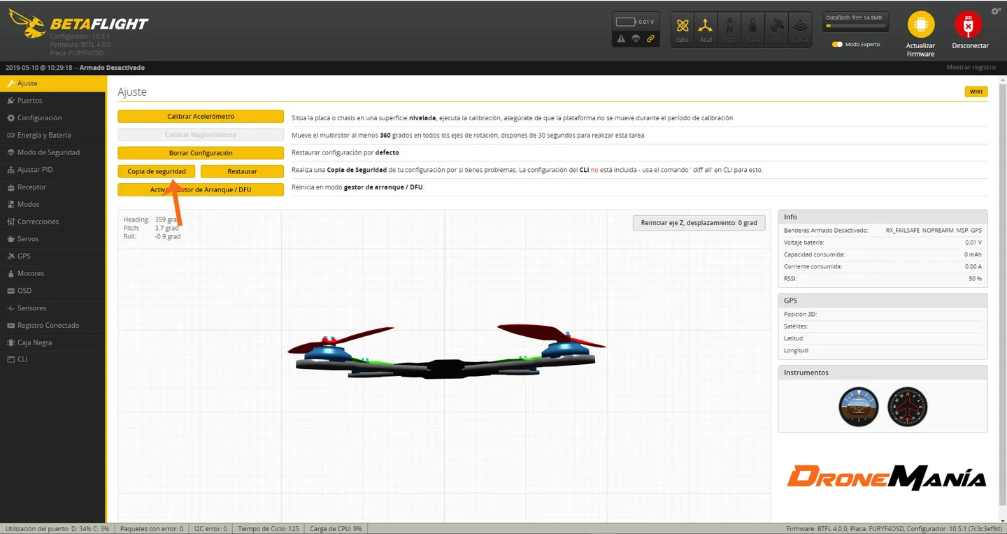Open the WIKI link

976,92
